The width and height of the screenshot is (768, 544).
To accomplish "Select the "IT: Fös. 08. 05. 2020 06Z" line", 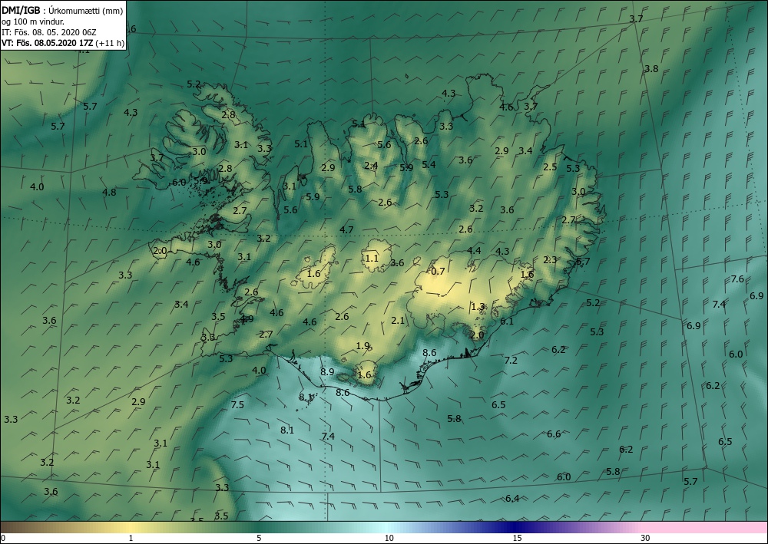I will (x=49, y=32).
